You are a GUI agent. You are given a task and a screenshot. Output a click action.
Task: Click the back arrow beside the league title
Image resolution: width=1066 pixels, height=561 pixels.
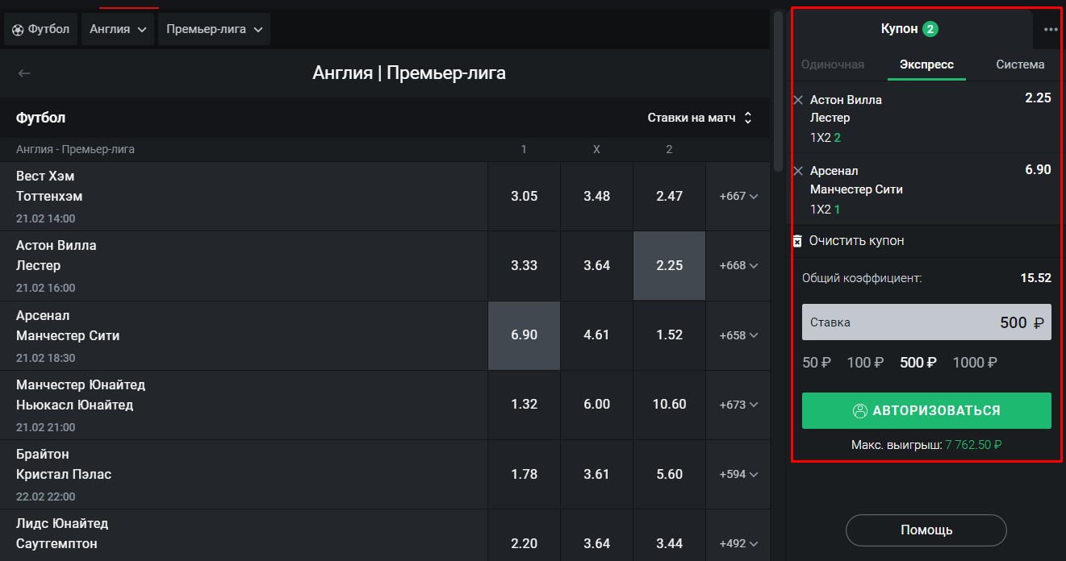tap(24, 73)
